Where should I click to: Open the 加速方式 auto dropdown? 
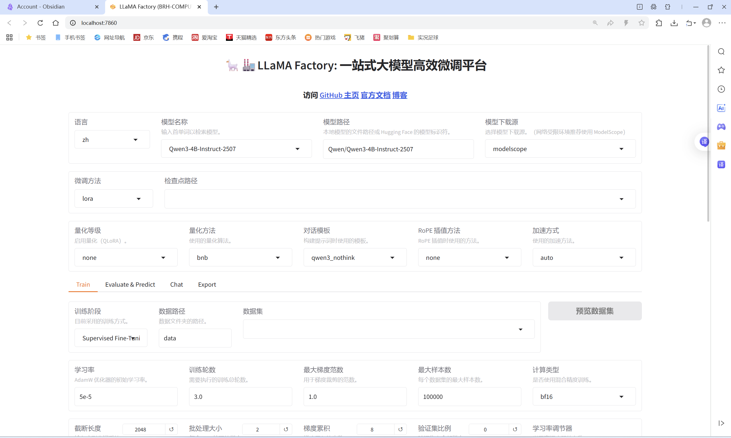[584, 257]
